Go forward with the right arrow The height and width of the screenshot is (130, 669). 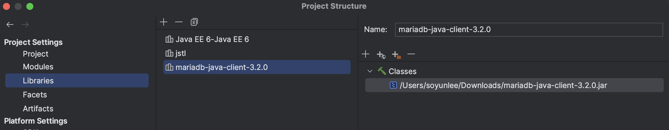(x=25, y=24)
